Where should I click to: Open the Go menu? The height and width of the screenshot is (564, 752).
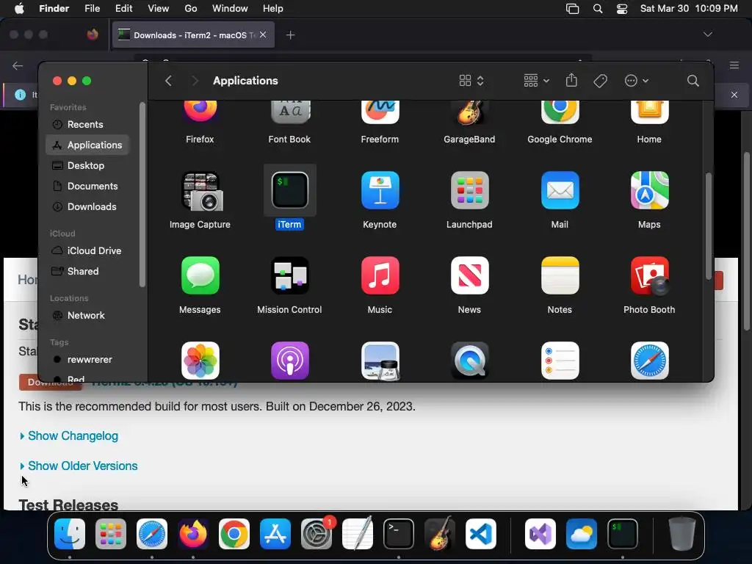(191, 9)
